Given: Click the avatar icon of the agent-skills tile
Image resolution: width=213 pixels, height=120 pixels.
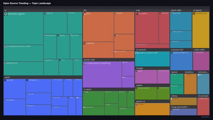Looking at the screenshot, I should pyautogui.click(x=172, y=13).
